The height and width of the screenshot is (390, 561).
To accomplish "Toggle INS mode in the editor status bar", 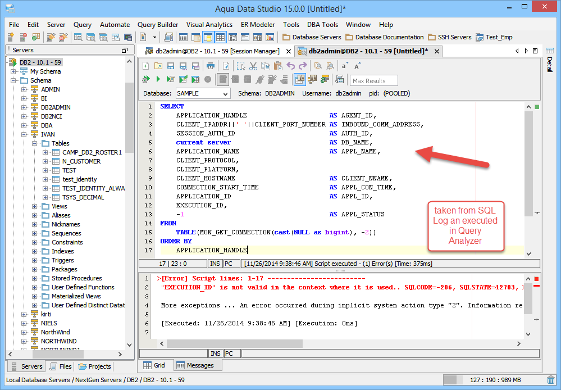I will (216, 264).
